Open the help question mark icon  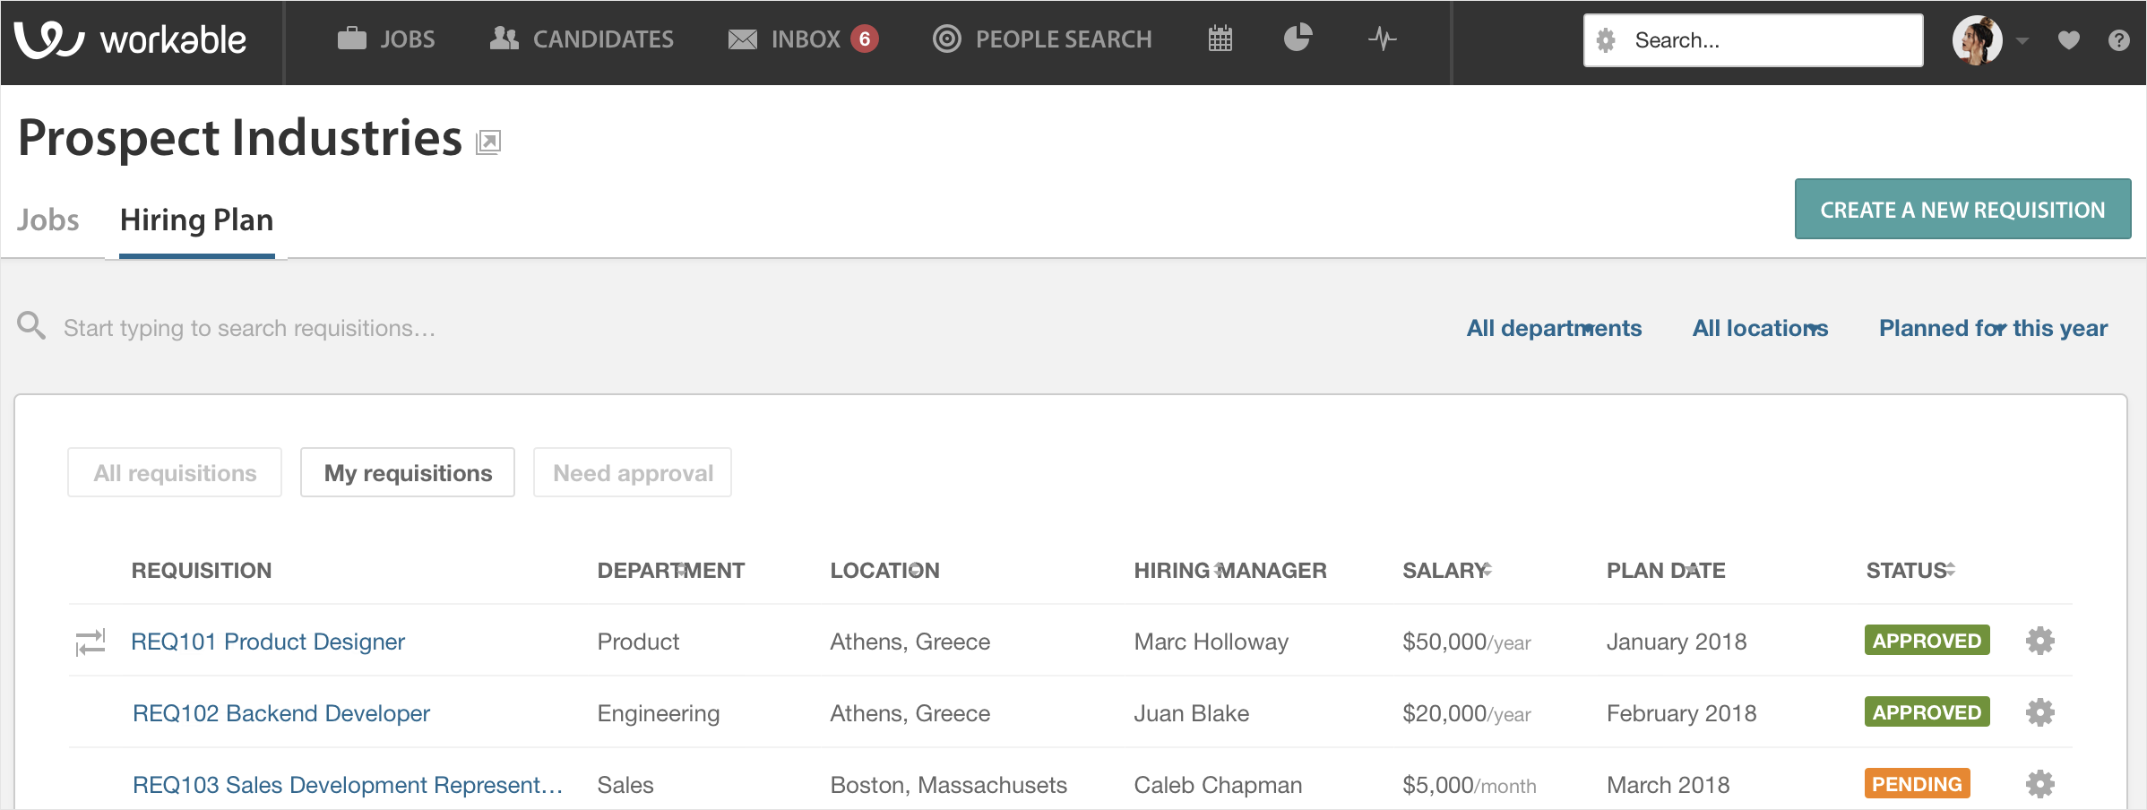(x=2118, y=40)
